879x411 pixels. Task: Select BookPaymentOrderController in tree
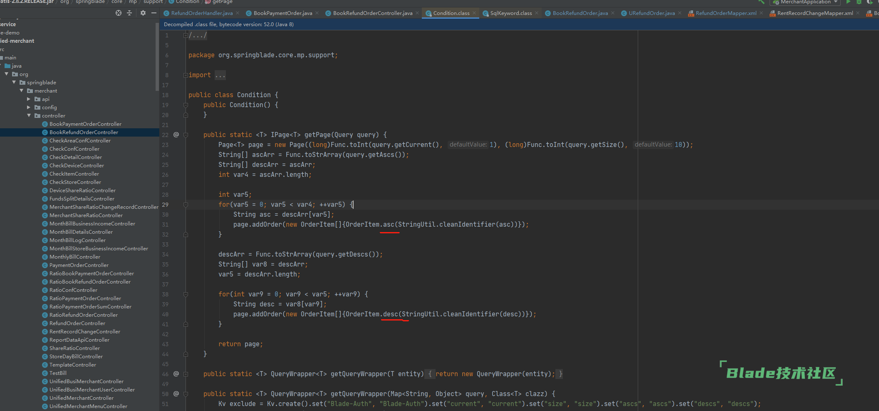pos(85,124)
